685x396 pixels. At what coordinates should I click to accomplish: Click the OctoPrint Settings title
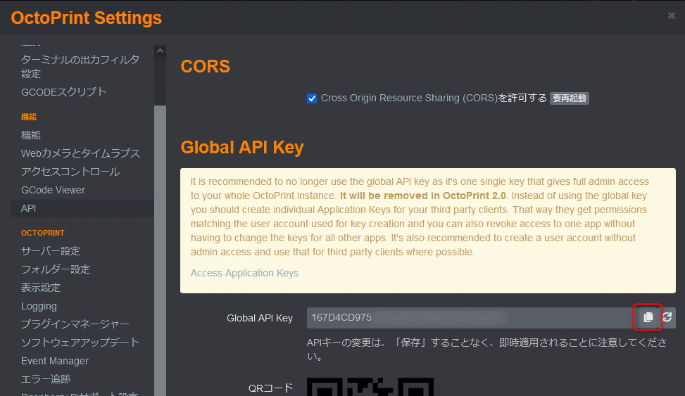coord(87,18)
